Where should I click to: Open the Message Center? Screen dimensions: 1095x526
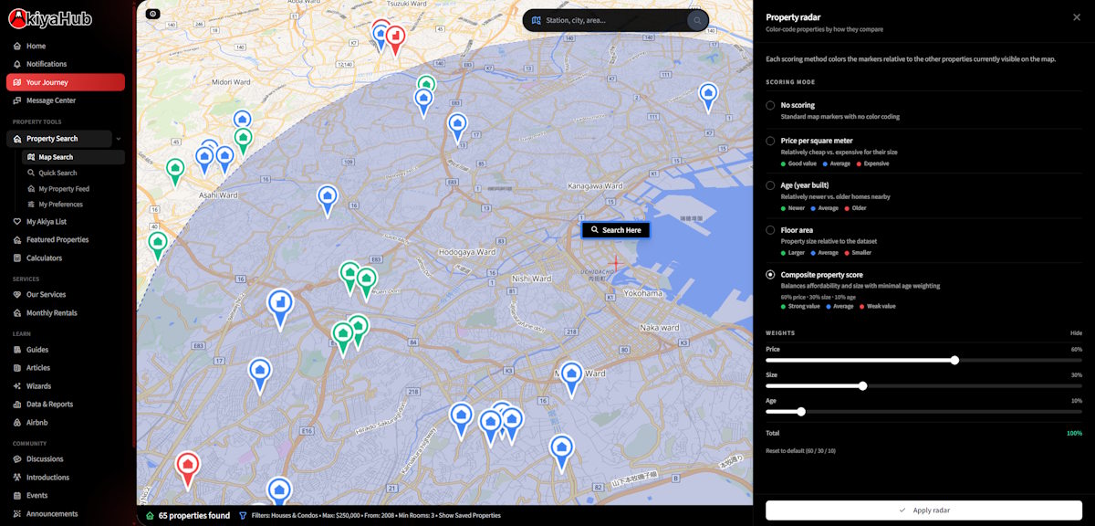(x=51, y=100)
